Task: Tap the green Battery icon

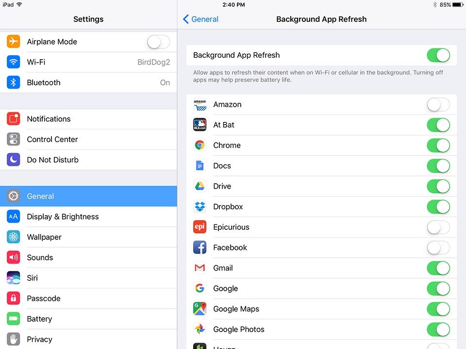Action: click(14, 319)
